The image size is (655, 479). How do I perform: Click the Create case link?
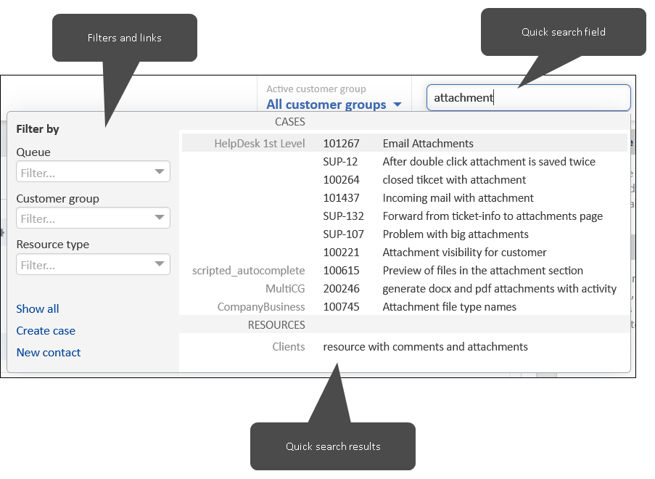pyautogui.click(x=46, y=331)
